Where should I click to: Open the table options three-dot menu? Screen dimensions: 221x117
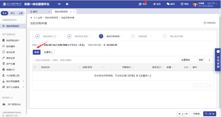(209, 60)
